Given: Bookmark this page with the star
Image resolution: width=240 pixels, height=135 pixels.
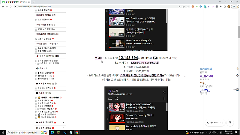Looking at the screenshot, I should tap(187, 7).
